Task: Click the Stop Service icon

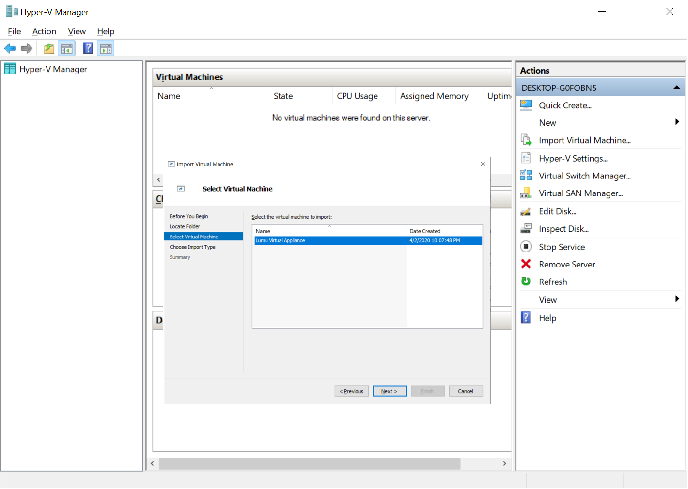Action: point(526,247)
